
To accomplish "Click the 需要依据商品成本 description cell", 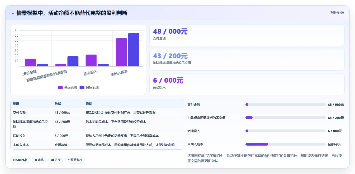I will [130, 145].
